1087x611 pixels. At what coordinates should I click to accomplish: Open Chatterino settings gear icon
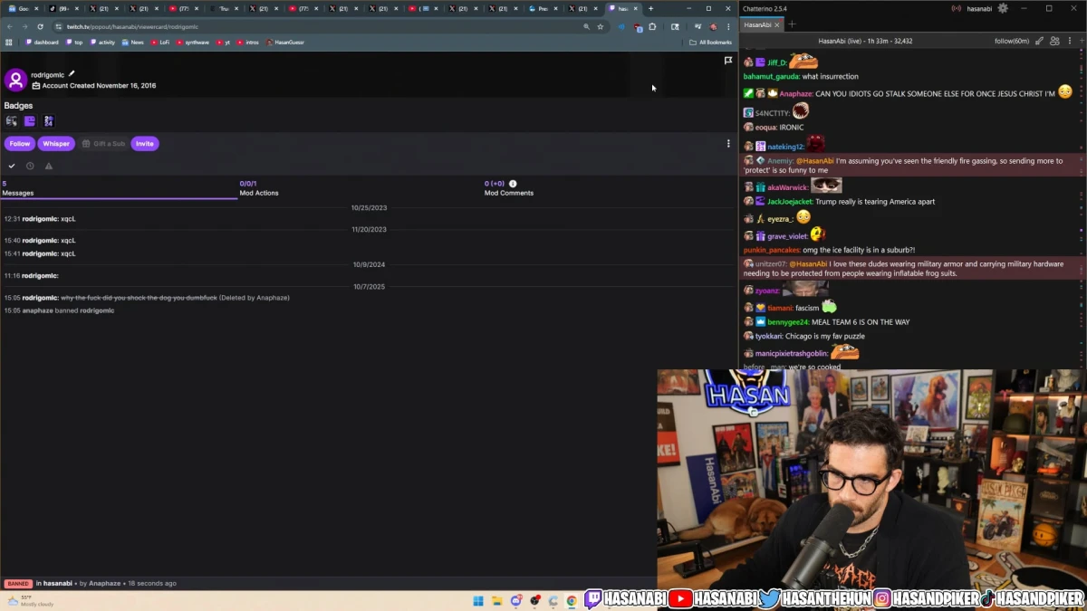(1002, 8)
